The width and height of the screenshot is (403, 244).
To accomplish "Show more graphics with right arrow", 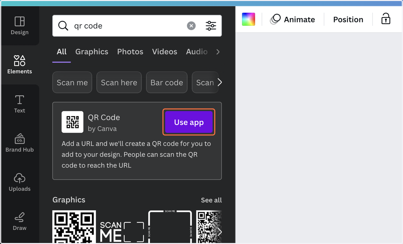I will (x=220, y=232).
